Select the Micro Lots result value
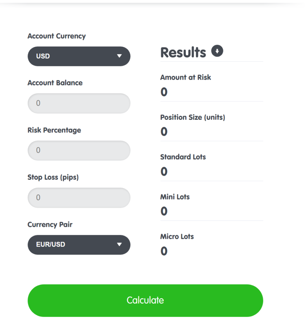Image resolution: width=306 pixels, height=328 pixels. pyautogui.click(x=164, y=251)
